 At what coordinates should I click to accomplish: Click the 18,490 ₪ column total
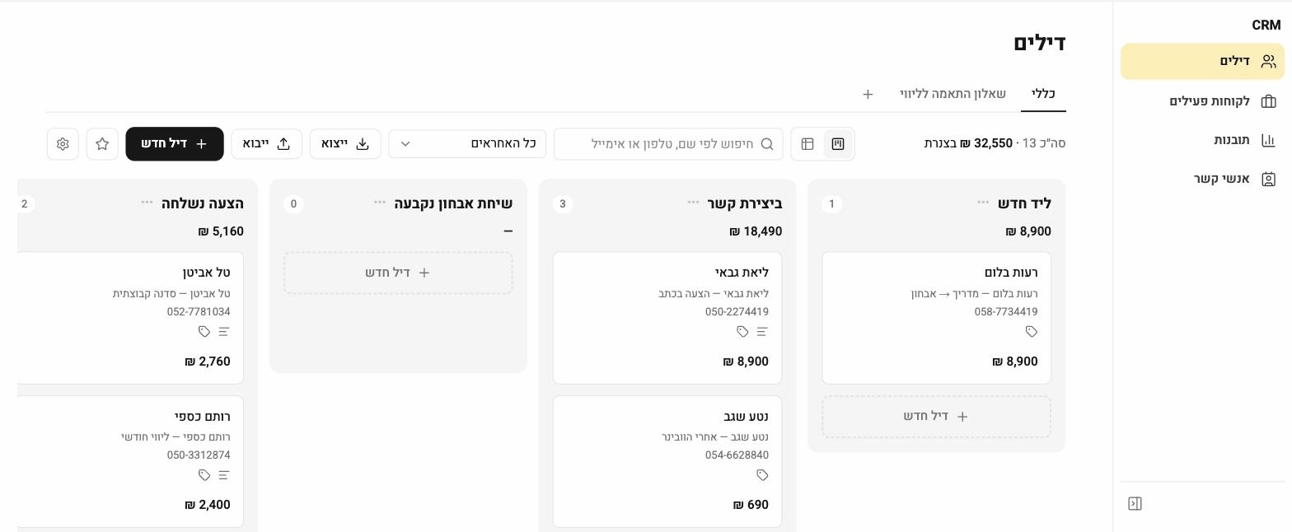point(756,231)
